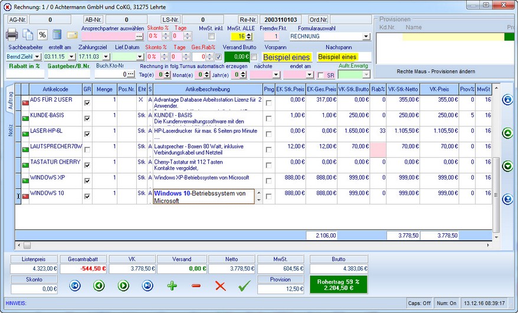
Task: Click the Re-Nr. button
Action: click(x=248, y=19)
